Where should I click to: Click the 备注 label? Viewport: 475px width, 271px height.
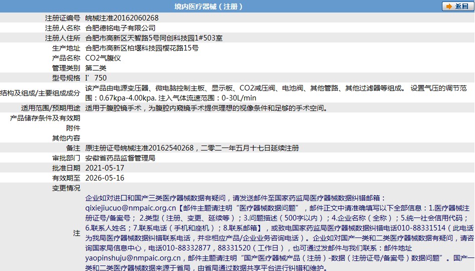coord(73,148)
